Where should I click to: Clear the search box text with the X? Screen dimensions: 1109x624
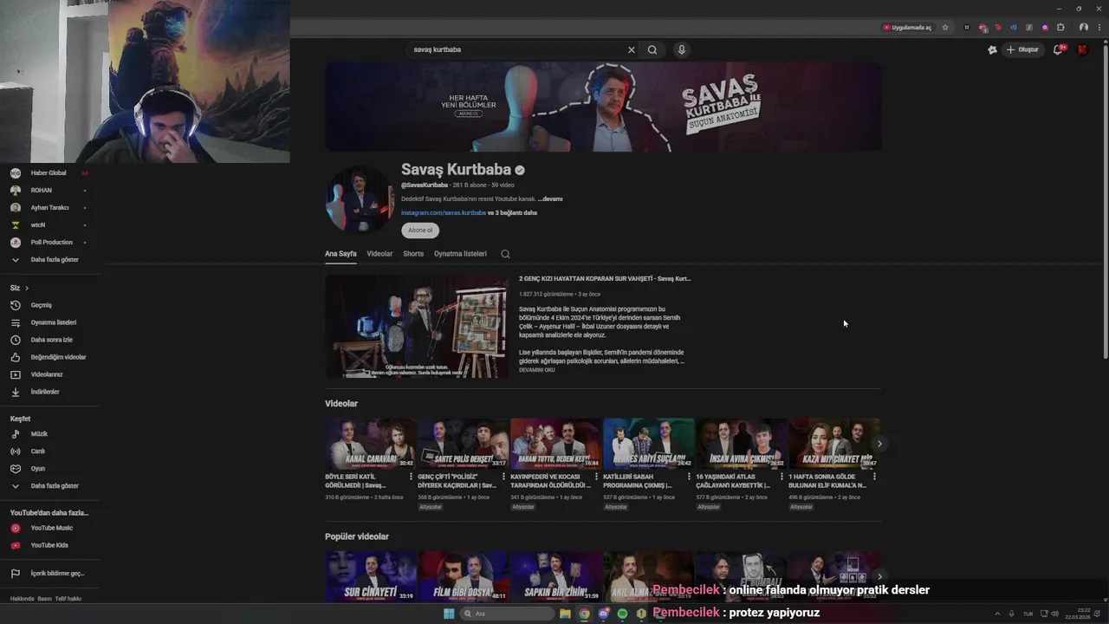pos(632,49)
